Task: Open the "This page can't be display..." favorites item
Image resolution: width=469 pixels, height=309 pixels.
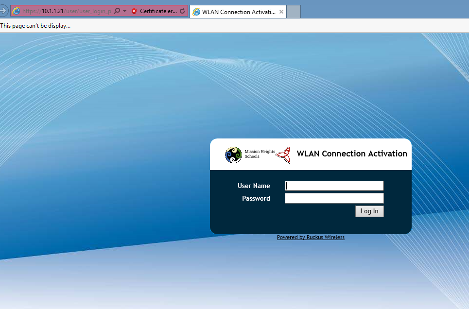Action: pyautogui.click(x=35, y=25)
